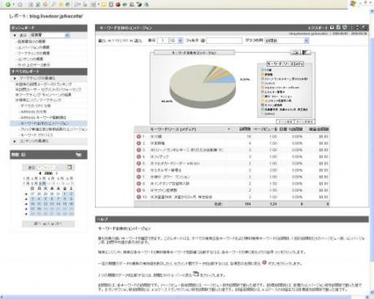Click the red round icon in the browser toolbar
The image size is (374, 299).
pos(118,4)
